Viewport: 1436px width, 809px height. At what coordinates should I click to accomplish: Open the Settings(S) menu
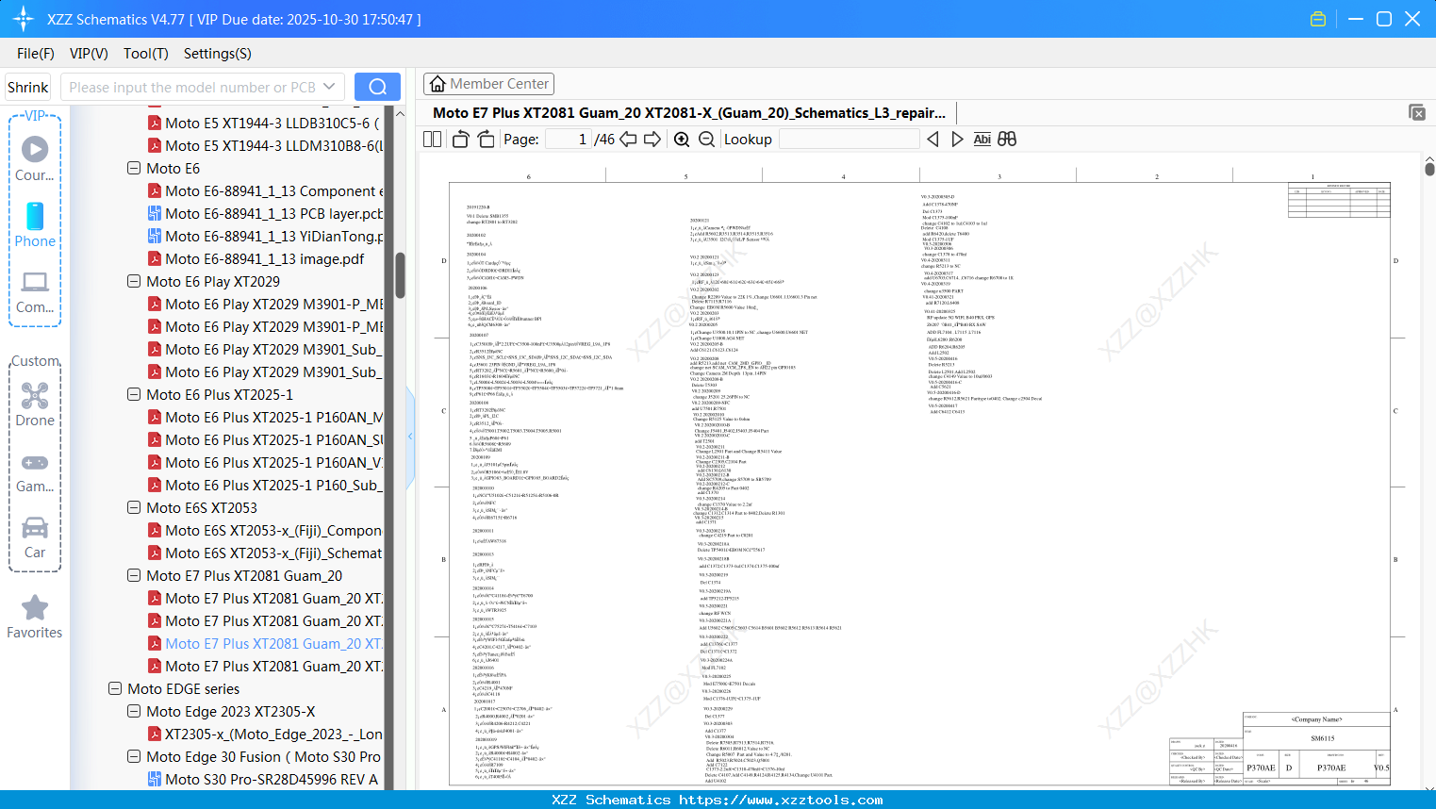tap(218, 54)
